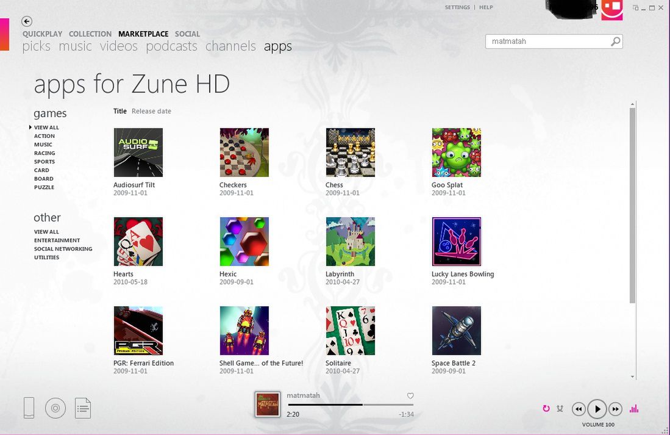Open the podcasts section
The width and height of the screenshot is (670, 435).
coord(171,46)
